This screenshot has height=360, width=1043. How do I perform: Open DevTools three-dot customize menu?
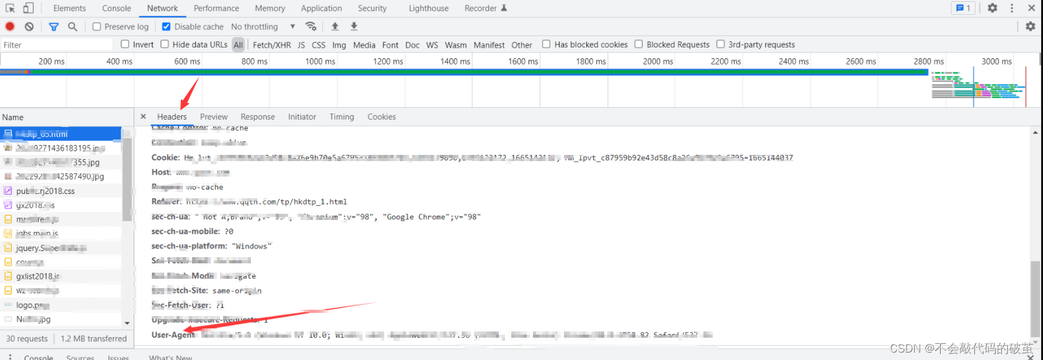(1012, 8)
